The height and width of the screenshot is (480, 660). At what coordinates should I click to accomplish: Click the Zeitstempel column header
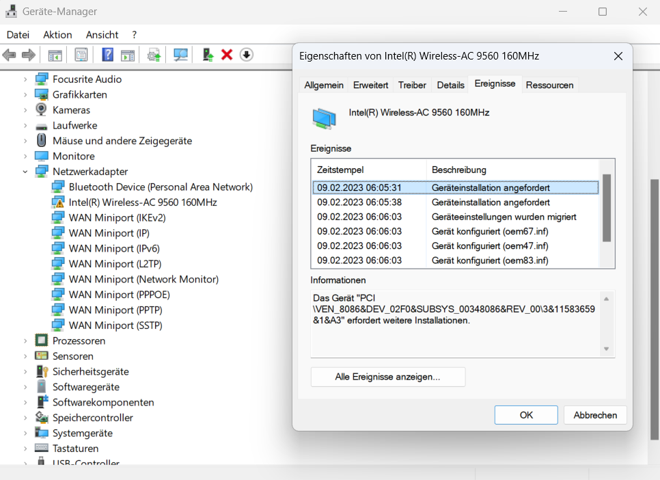coord(369,170)
